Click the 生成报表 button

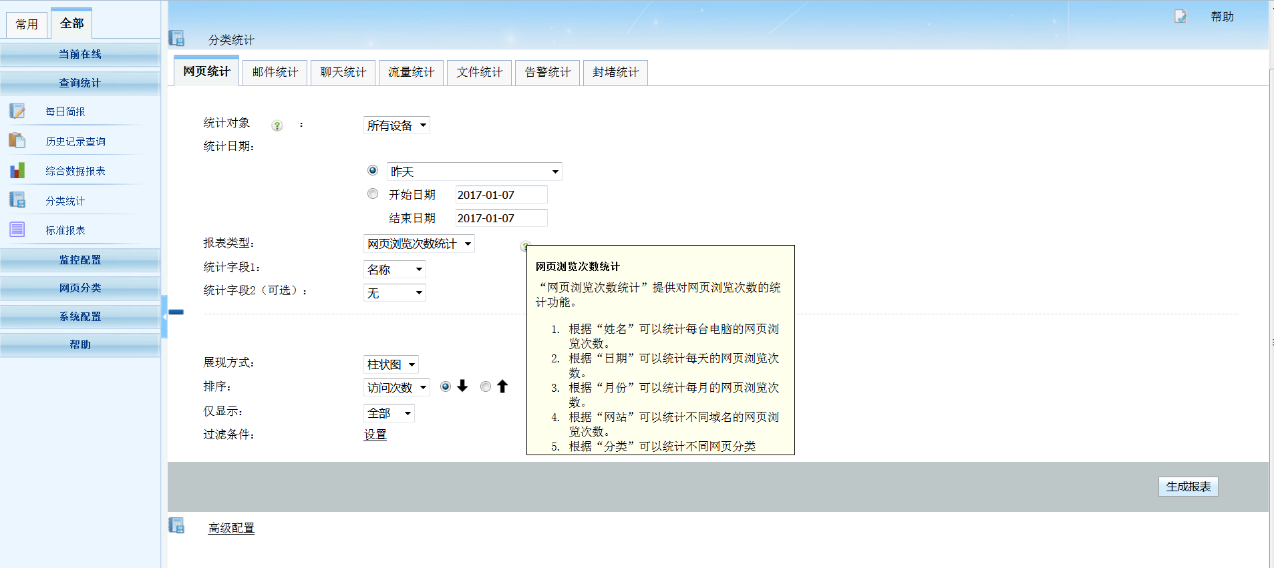click(1188, 487)
